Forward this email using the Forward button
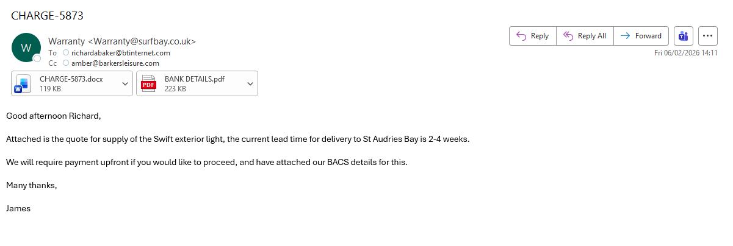 point(641,36)
